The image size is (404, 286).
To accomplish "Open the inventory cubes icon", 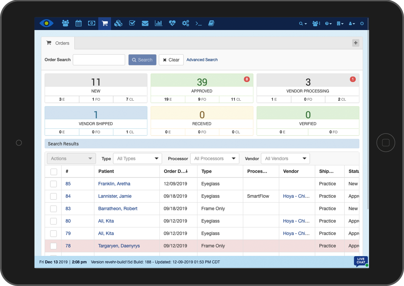I will coord(118,23).
